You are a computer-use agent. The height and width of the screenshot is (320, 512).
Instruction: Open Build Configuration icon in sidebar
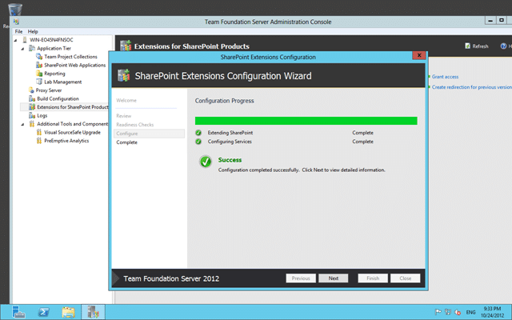[32, 98]
